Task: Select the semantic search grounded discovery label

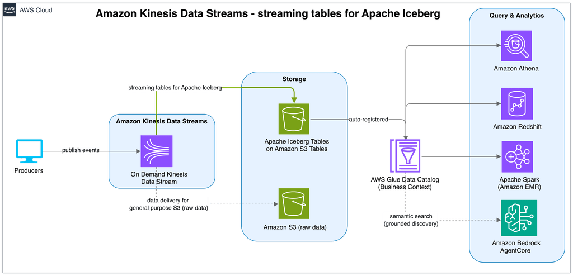Action: coord(411,221)
